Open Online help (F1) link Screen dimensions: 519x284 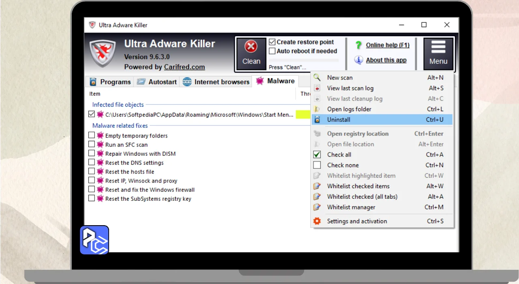(388, 45)
